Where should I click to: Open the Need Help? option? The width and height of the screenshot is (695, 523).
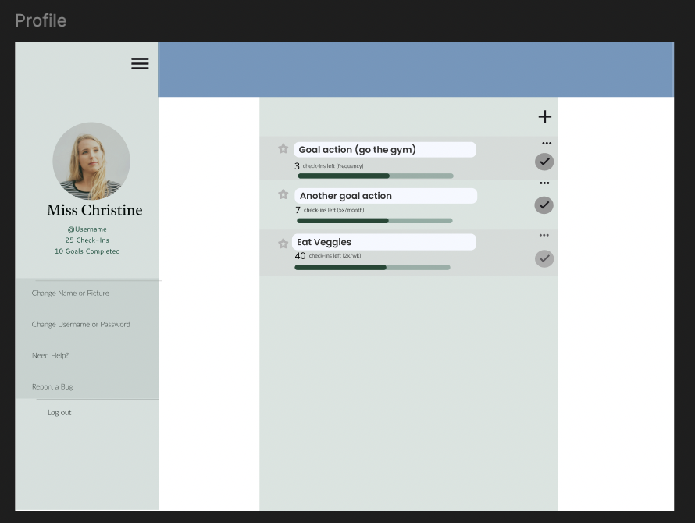click(x=50, y=355)
